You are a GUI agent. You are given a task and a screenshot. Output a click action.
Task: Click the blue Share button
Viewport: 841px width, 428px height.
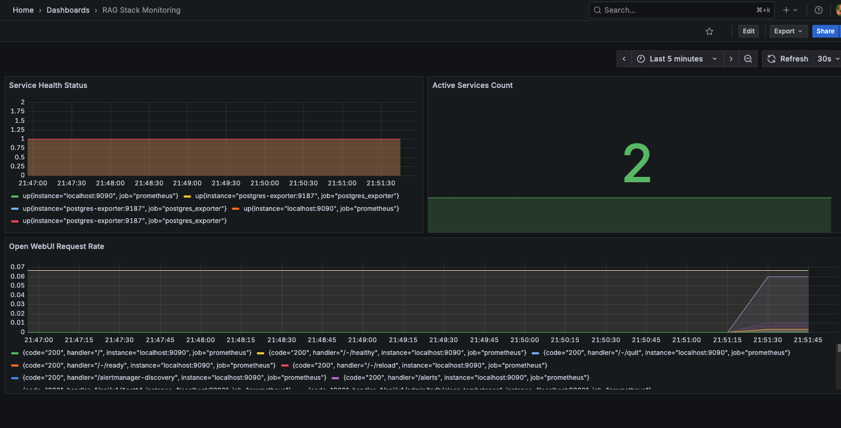(x=825, y=31)
